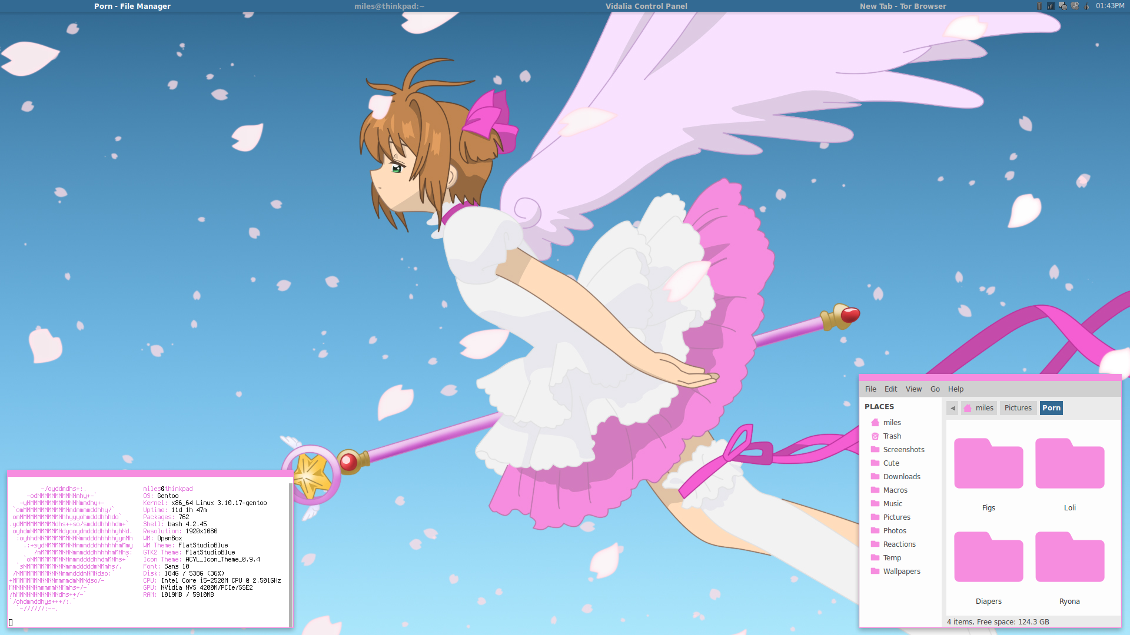Click the PLACES sidebar header
This screenshot has width=1130, height=635.
coord(879,407)
